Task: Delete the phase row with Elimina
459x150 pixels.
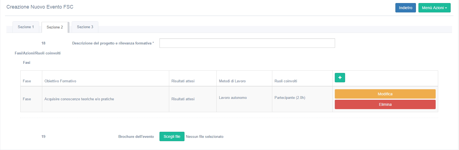Action: (385, 104)
